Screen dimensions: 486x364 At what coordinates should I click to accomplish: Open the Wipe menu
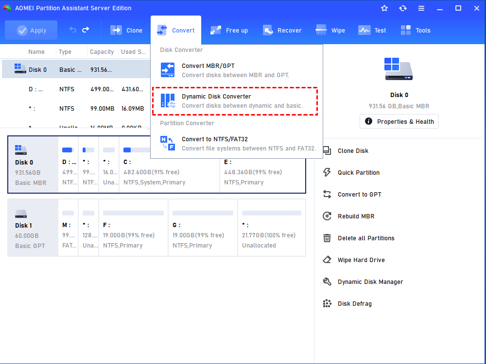click(330, 30)
